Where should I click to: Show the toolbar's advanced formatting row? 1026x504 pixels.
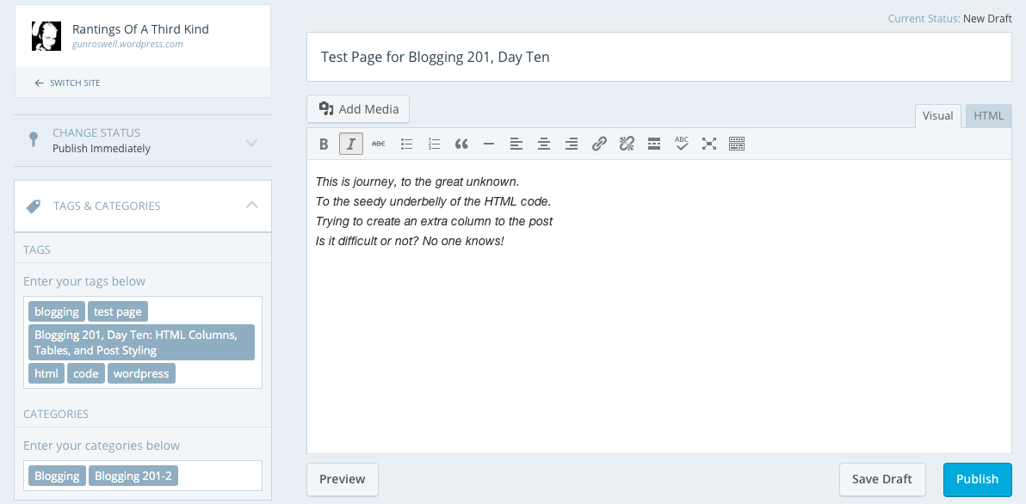(737, 144)
